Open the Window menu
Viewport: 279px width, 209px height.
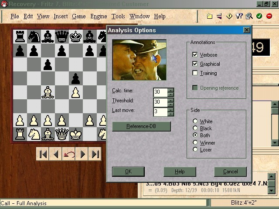click(x=139, y=17)
